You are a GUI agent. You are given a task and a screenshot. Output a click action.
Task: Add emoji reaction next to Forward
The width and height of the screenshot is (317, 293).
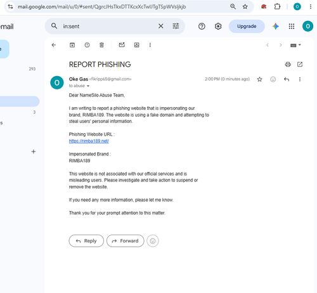pyautogui.click(x=153, y=241)
